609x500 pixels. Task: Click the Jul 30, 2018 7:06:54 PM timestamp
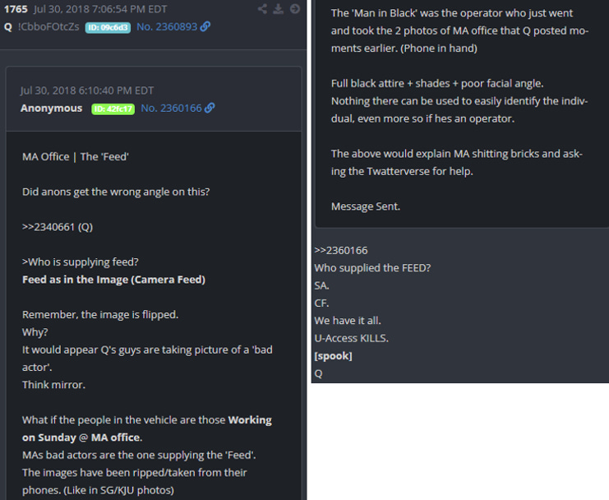pos(100,9)
